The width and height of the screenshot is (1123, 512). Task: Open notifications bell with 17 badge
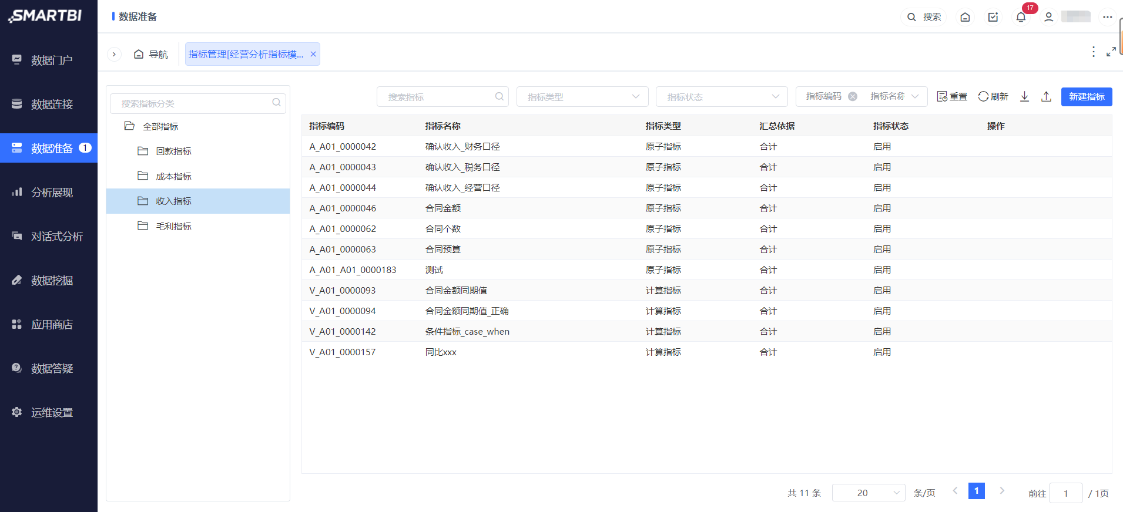1021,17
